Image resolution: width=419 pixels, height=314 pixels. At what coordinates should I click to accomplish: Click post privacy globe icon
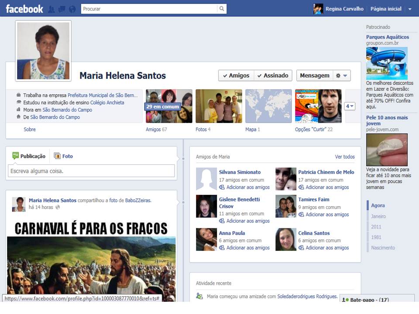[58, 207]
